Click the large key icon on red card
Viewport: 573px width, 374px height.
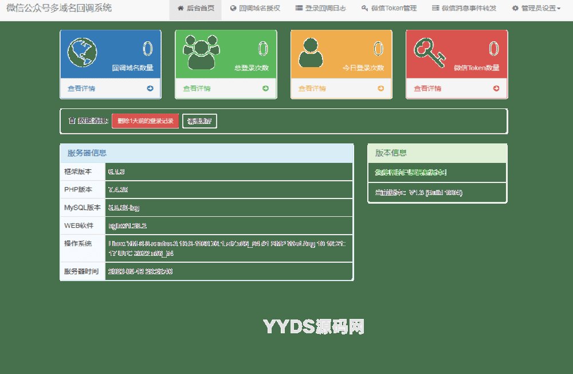(x=430, y=53)
